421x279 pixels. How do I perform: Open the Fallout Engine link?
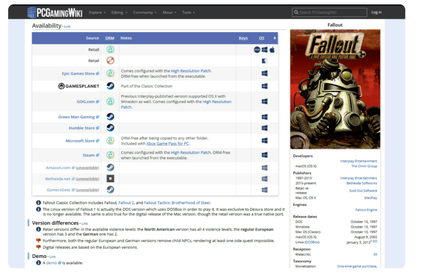[366, 210]
